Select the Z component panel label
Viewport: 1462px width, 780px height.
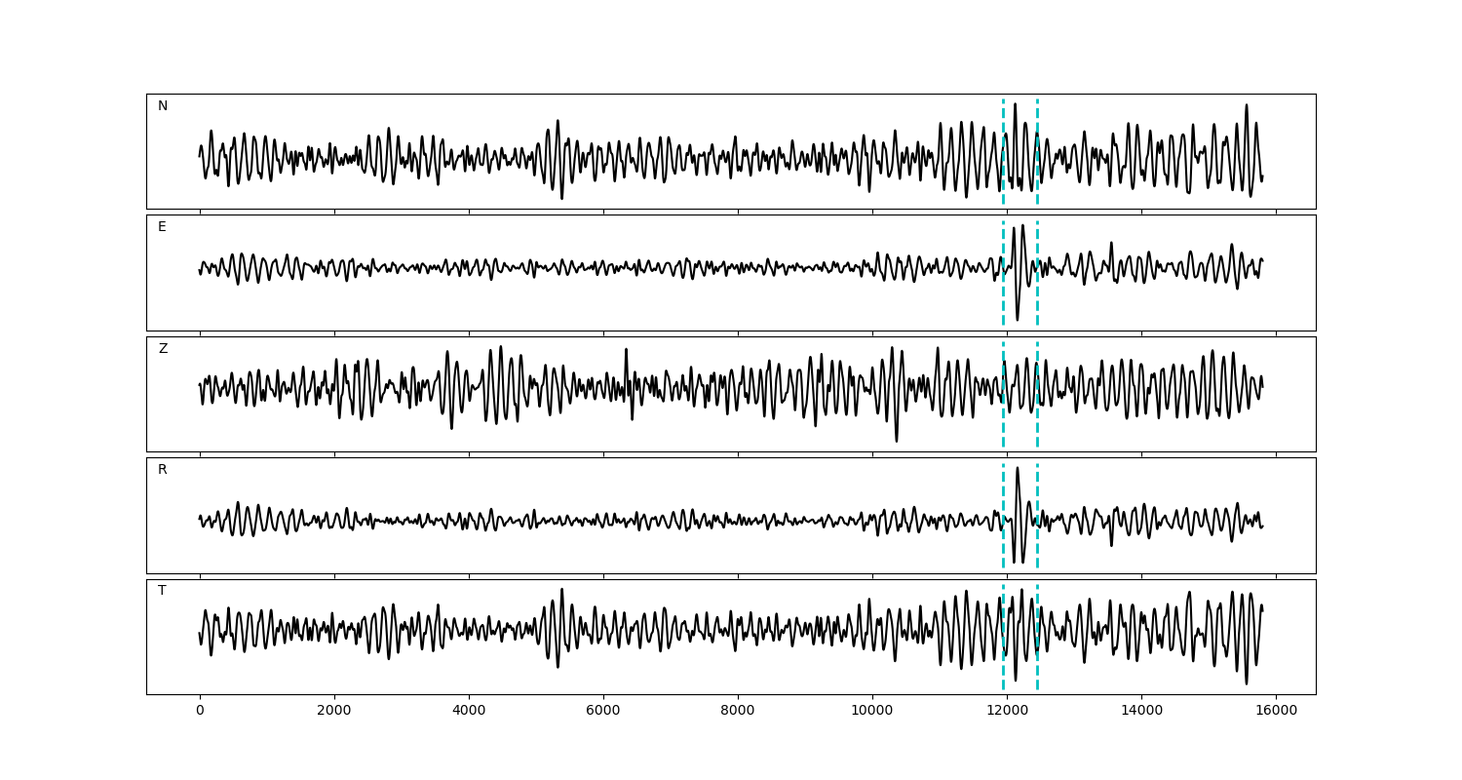pos(163,349)
